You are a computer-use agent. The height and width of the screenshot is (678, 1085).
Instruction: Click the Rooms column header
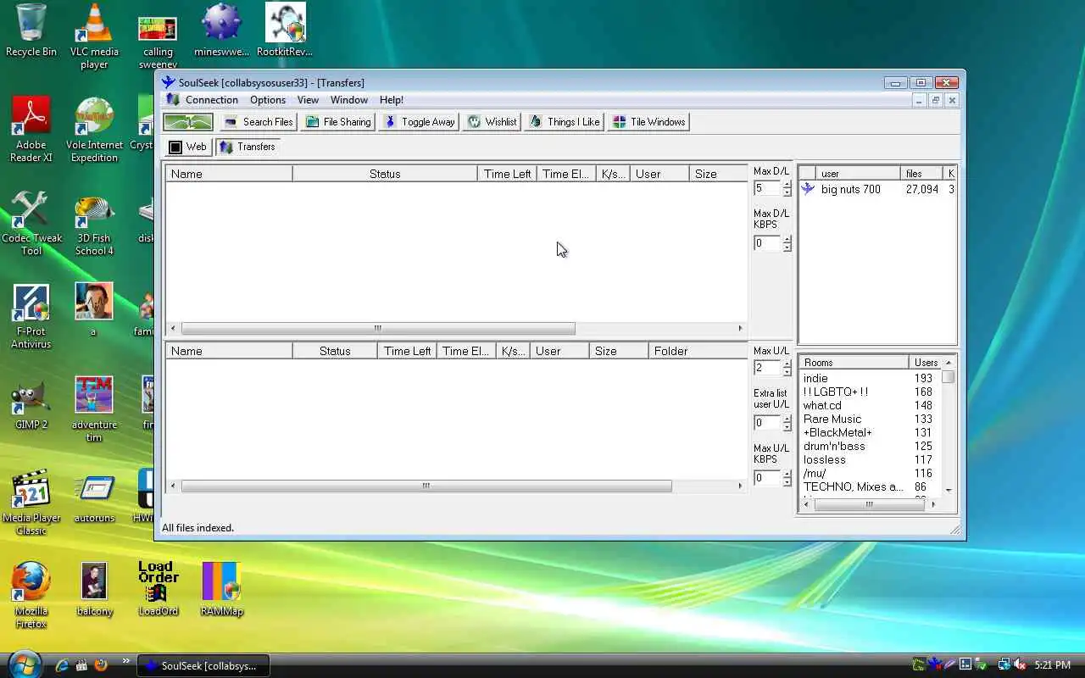pyautogui.click(x=854, y=363)
